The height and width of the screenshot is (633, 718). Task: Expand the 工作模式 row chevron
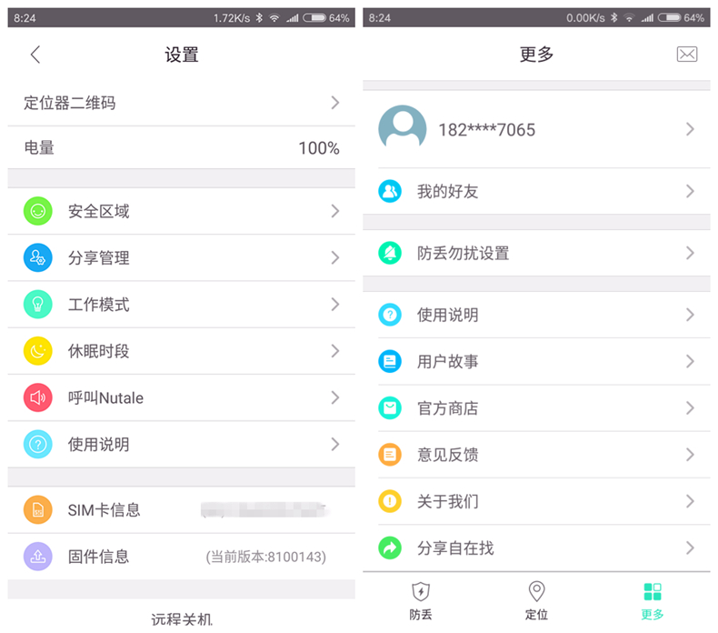[334, 305]
